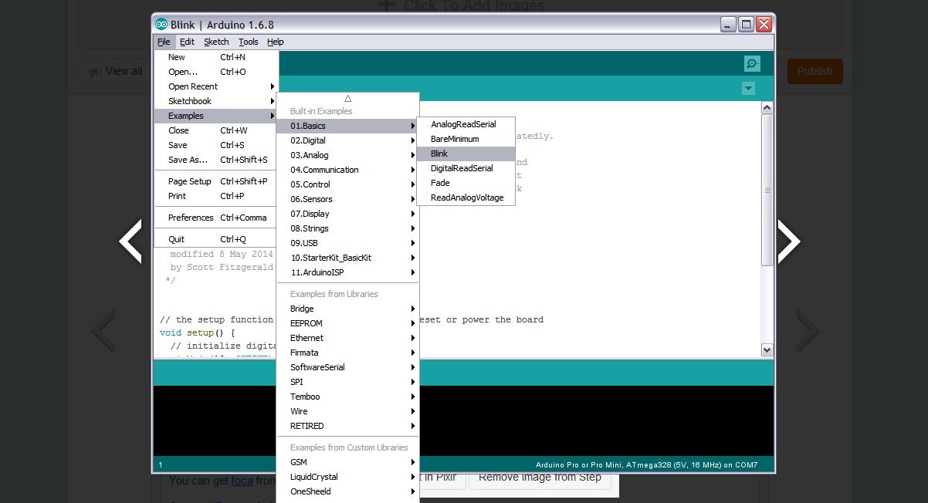Viewport: 928px width, 503px height.
Task: Open the tab dropdown arrow below Serial Monitor
Action: coord(748,89)
